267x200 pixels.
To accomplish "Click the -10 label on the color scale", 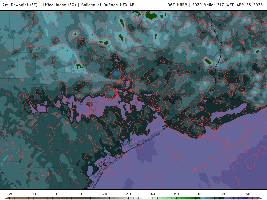I will click(33, 194).
